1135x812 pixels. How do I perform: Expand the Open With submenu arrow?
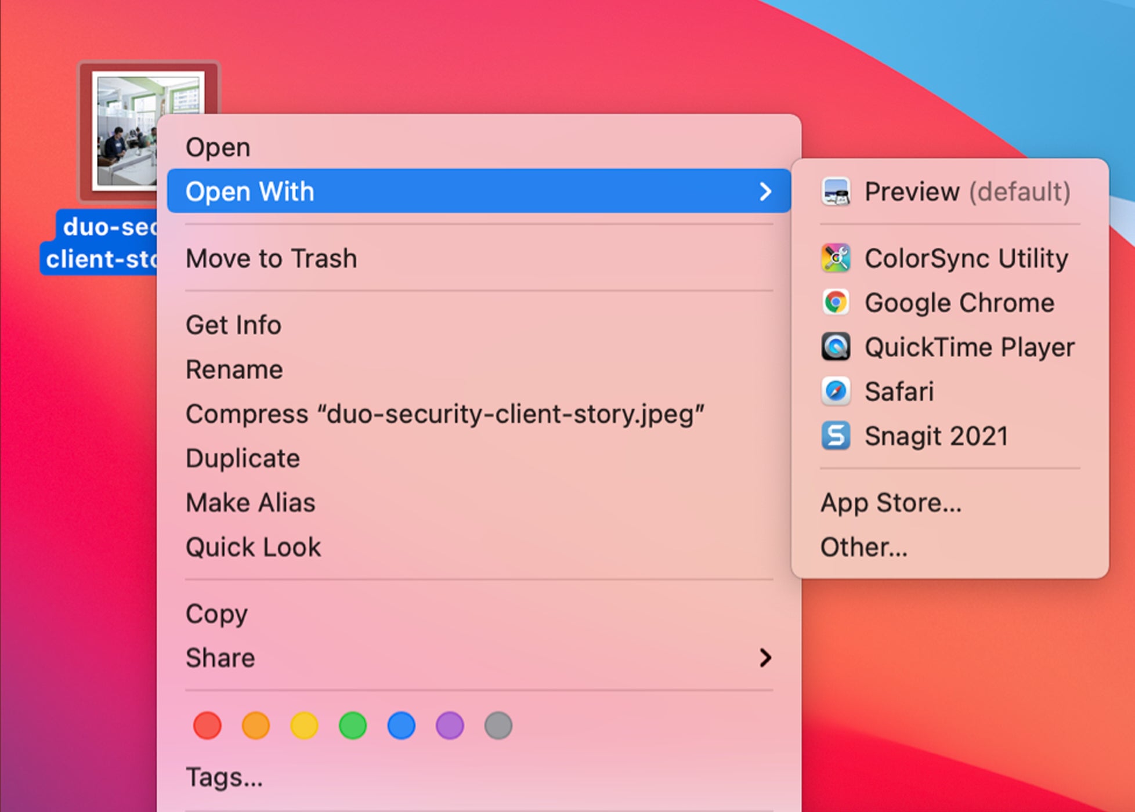(765, 191)
